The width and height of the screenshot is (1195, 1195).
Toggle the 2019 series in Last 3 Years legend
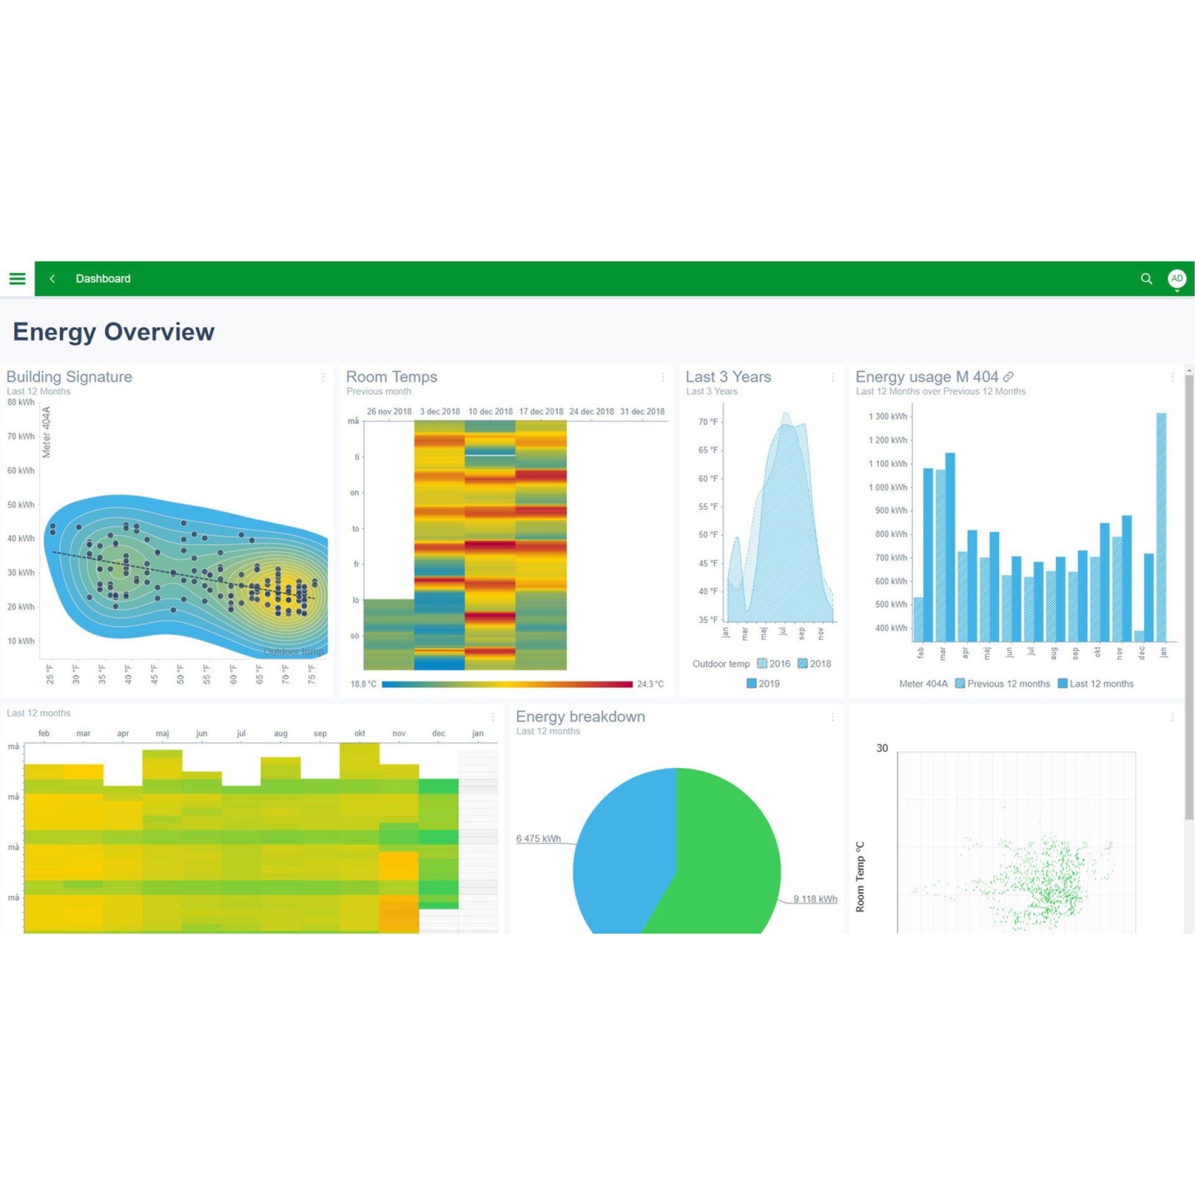click(x=764, y=683)
